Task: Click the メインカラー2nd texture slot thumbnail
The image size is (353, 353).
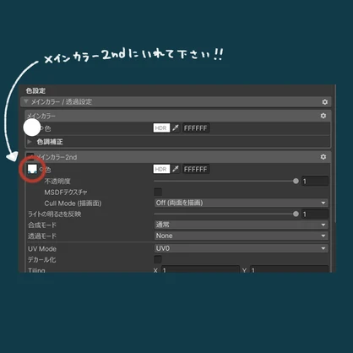Action: (x=32, y=169)
